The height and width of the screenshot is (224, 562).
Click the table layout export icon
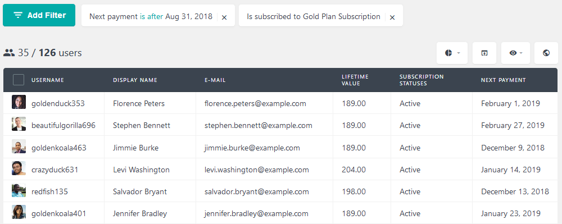[x=484, y=53]
